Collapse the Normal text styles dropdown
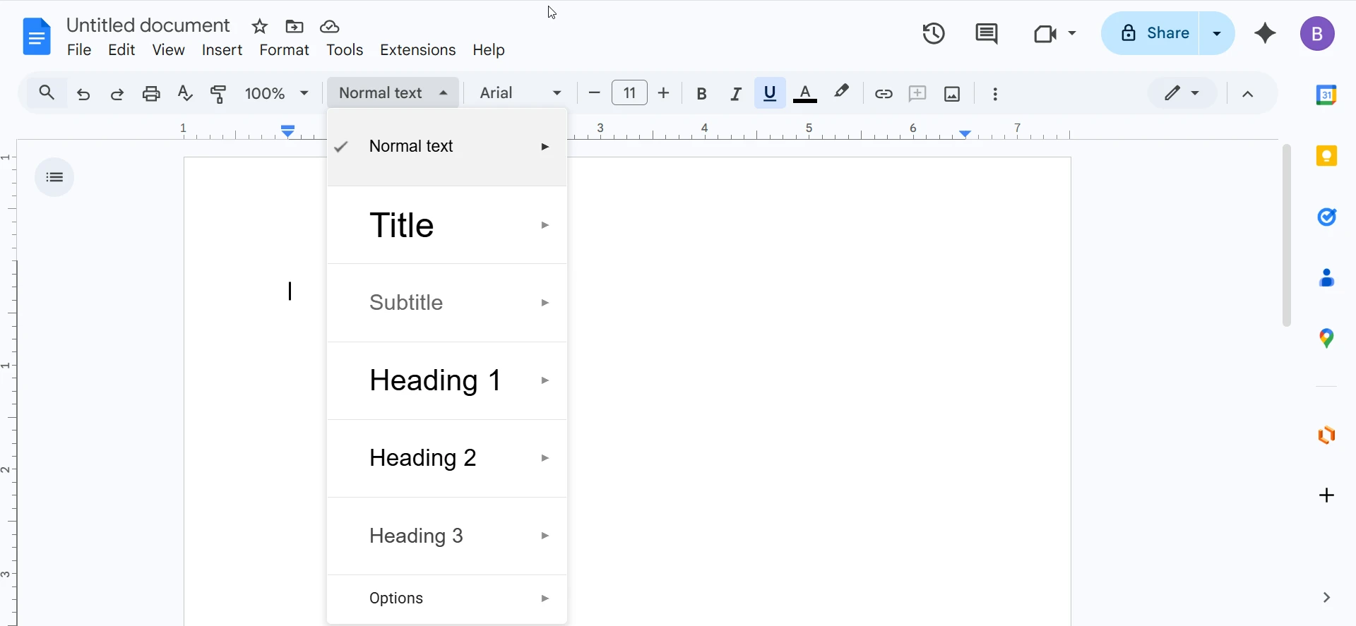 pos(393,93)
